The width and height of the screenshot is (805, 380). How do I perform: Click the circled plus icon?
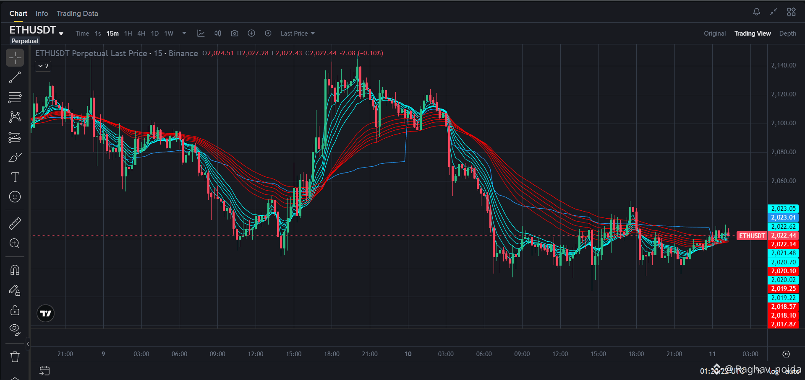(x=251, y=33)
